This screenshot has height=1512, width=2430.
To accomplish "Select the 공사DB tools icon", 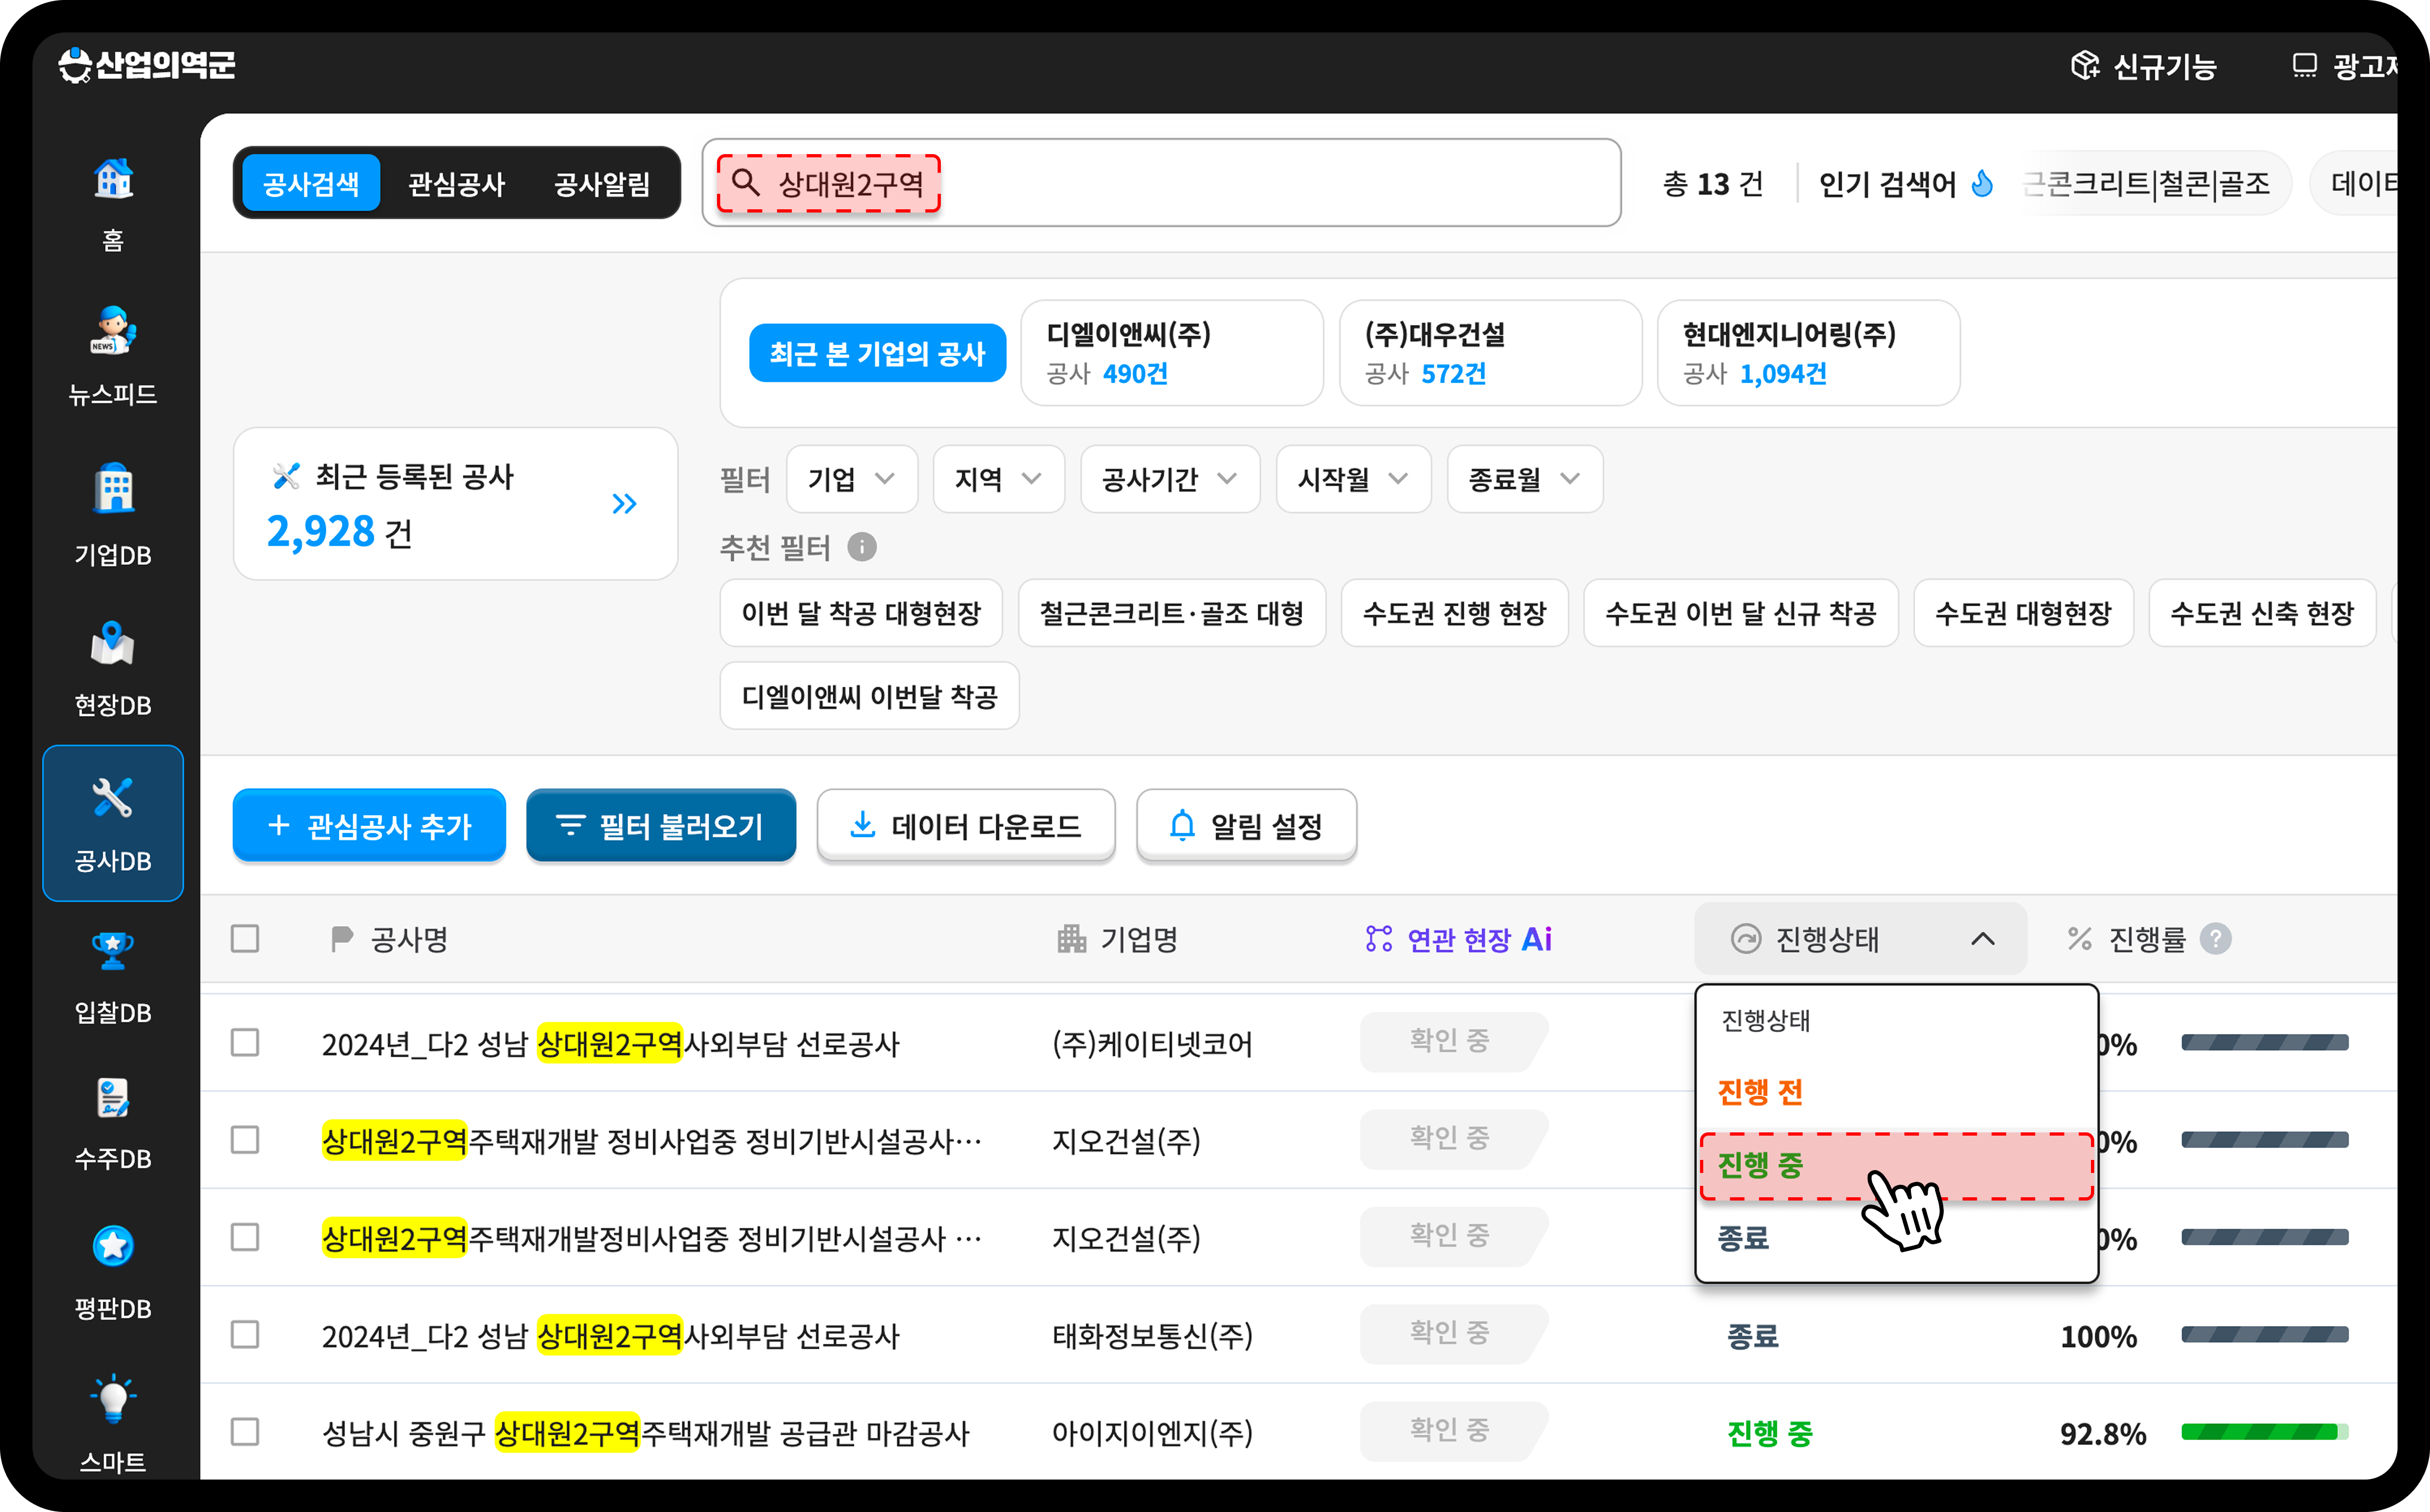I will point(113,798).
